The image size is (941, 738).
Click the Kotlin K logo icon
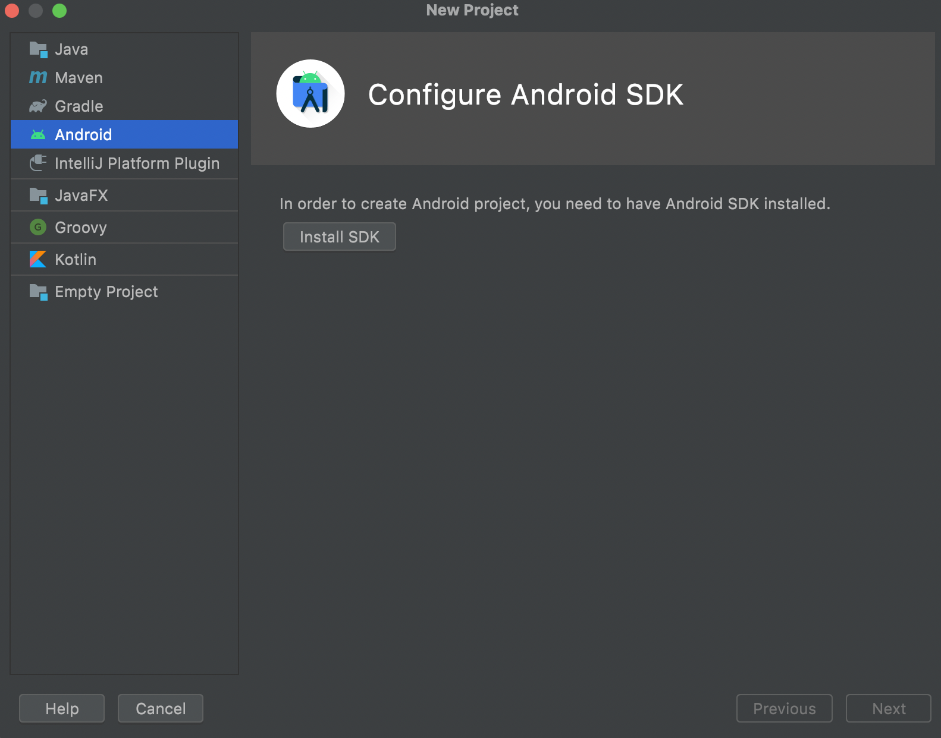pos(38,259)
